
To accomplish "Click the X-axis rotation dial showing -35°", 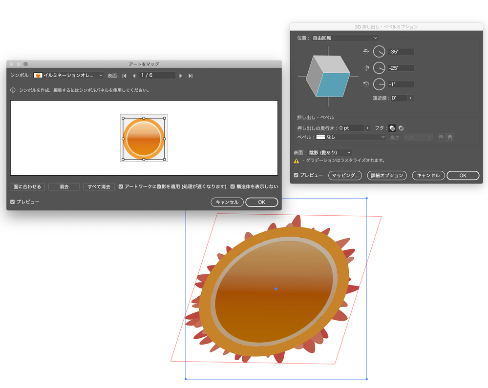I will (x=379, y=52).
